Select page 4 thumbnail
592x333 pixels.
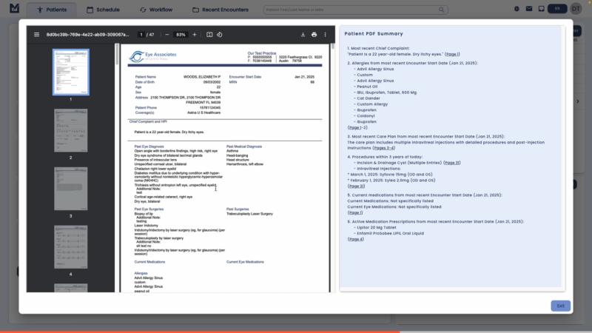pos(70,247)
